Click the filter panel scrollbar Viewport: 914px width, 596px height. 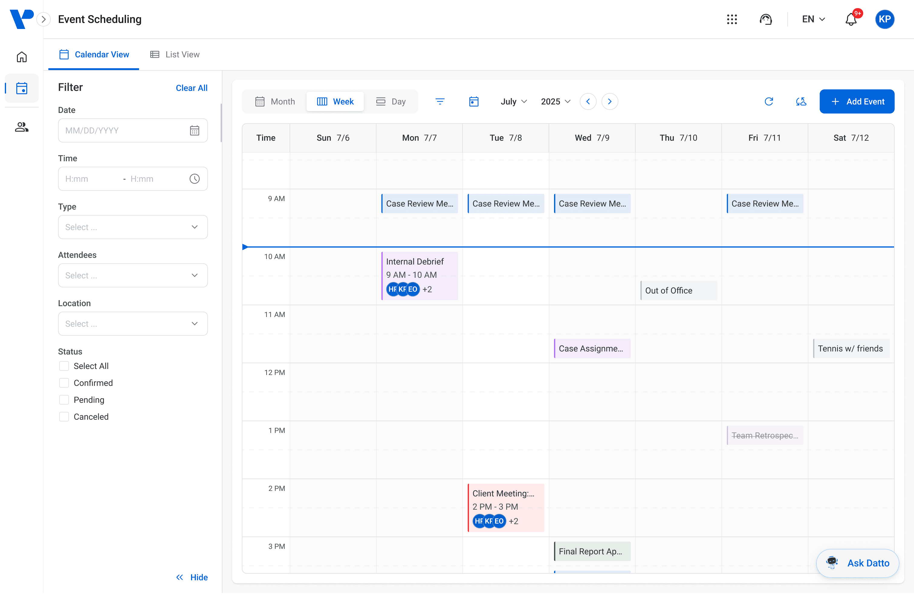point(221,123)
